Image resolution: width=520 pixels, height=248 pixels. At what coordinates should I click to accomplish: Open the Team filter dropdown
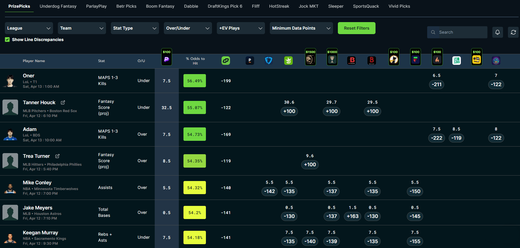(82, 28)
